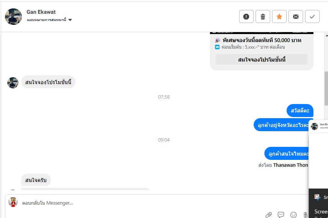The height and width of the screenshot is (218, 328).
Task: Click the สนใจครับ incoming message bubble
Action: pos(36,180)
